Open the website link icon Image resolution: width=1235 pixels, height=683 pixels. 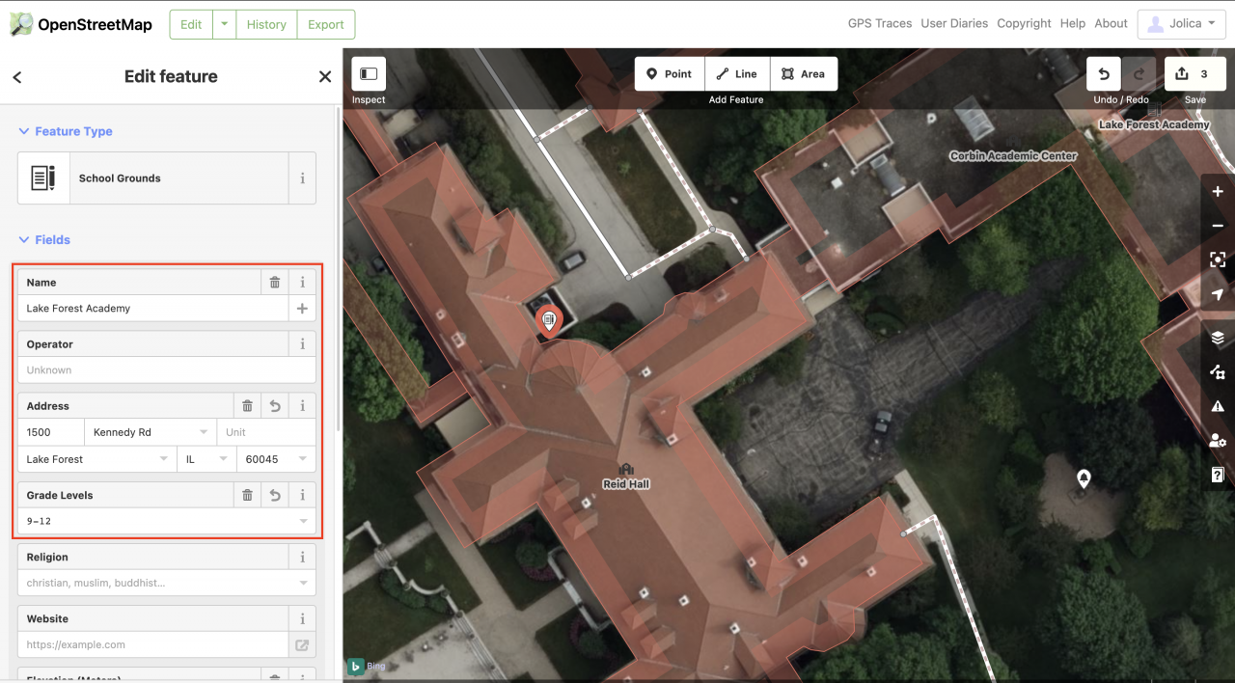(x=302, y=644)
